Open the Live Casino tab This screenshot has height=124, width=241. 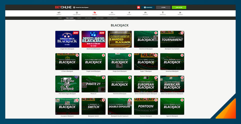click(88, 18)
